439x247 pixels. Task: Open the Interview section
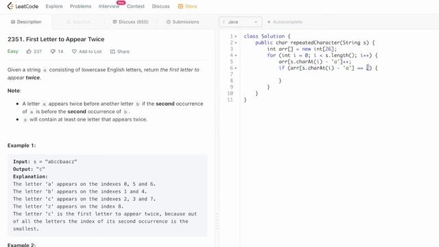(109, 6)
